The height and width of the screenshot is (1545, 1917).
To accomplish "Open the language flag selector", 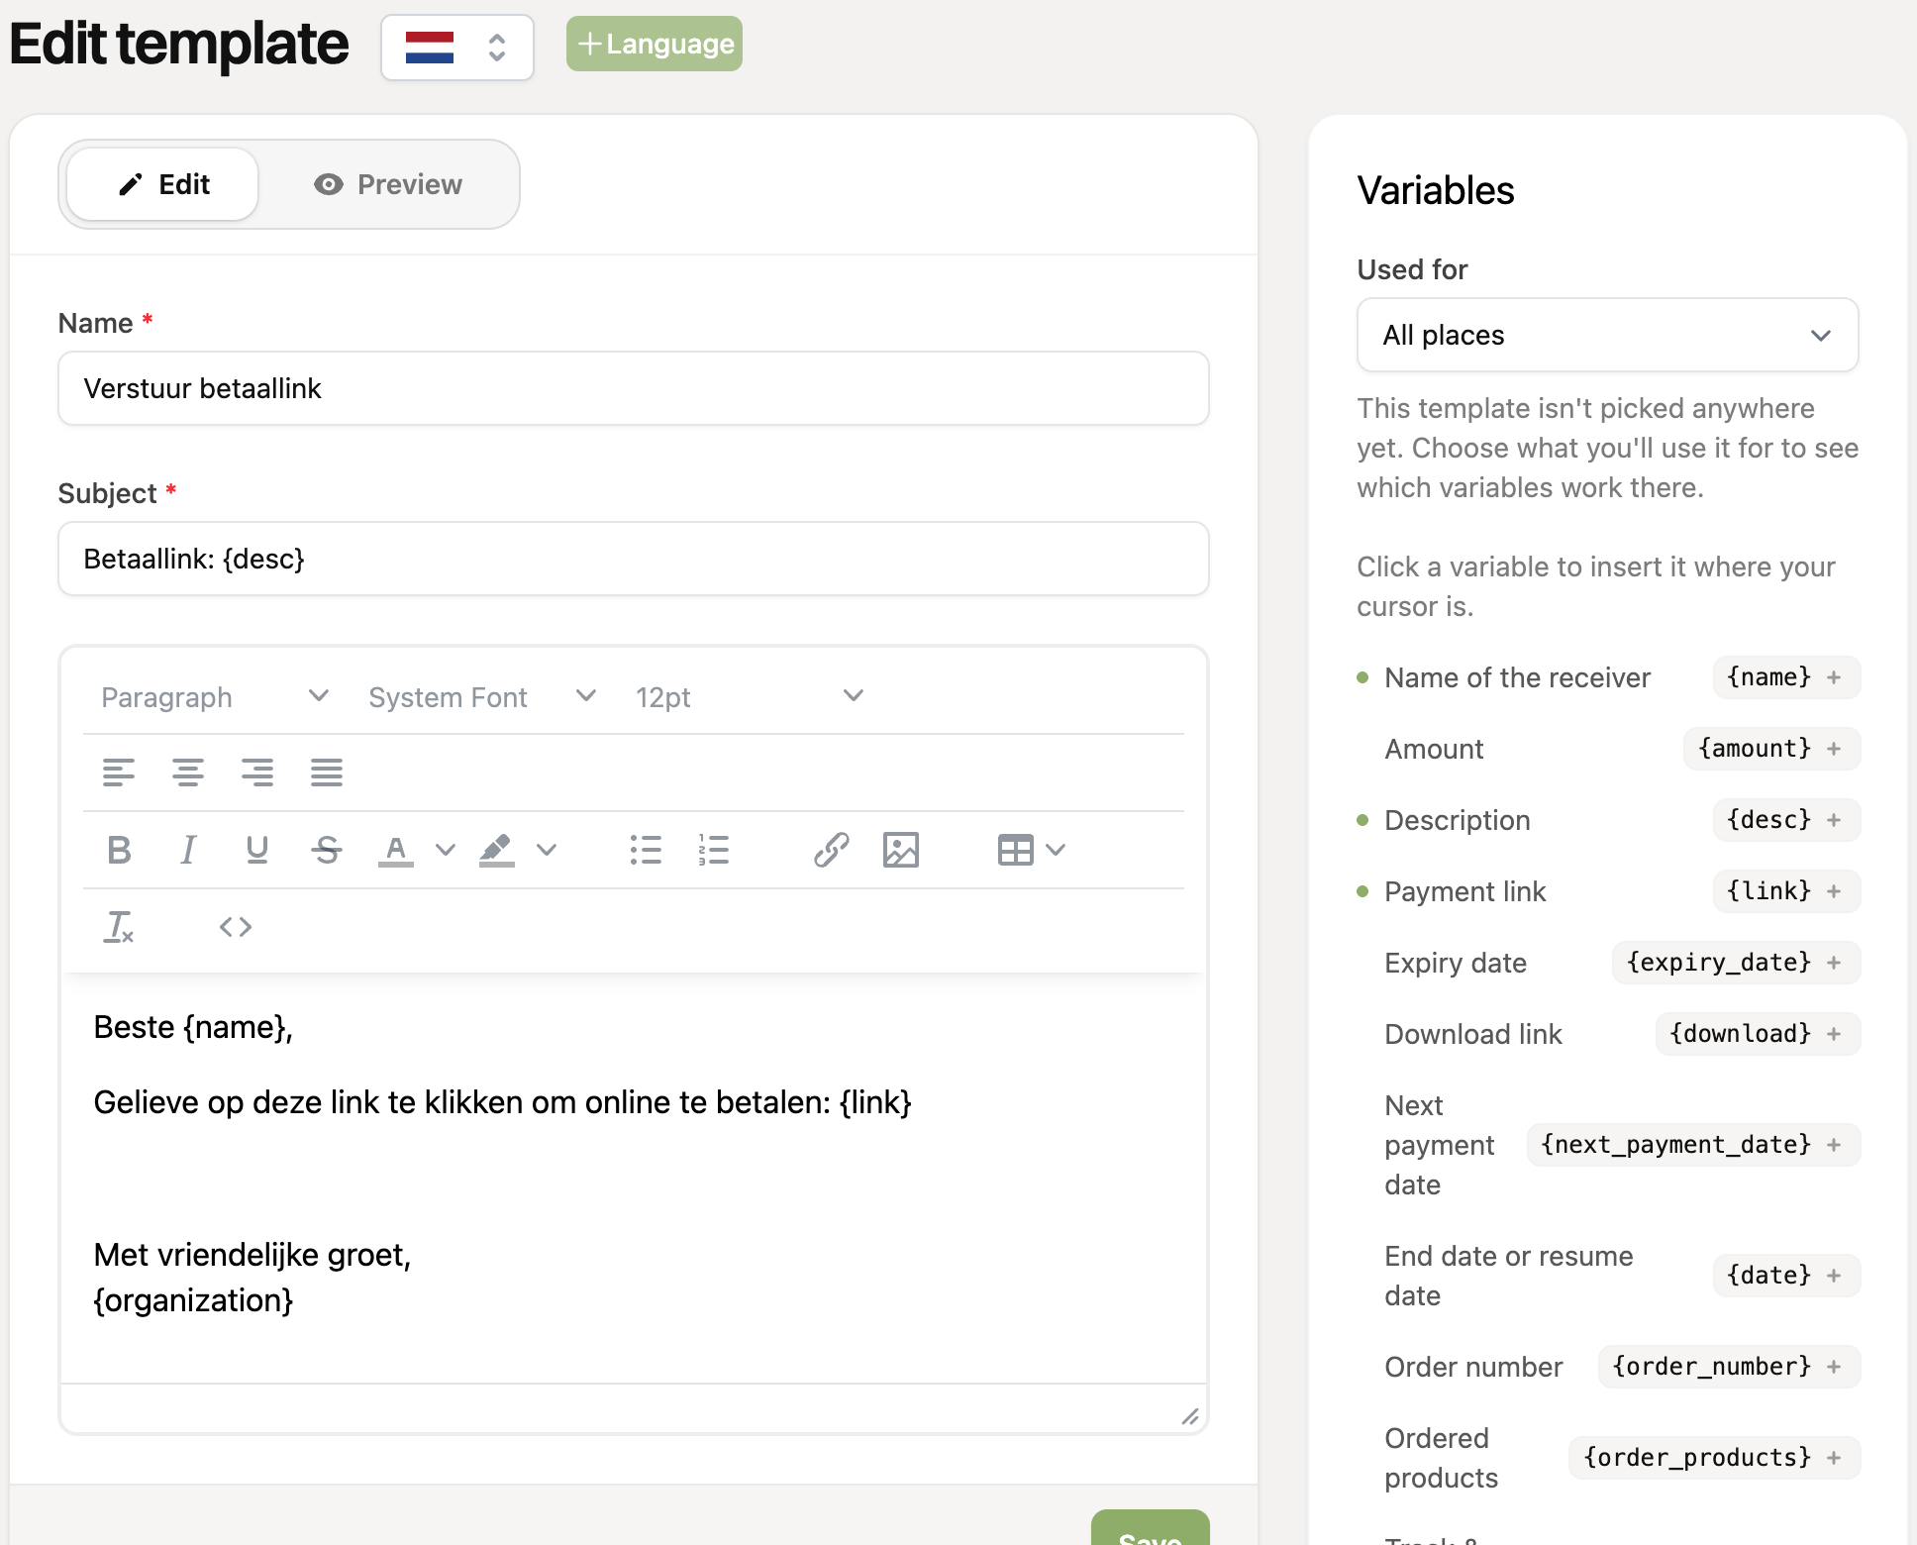I will (x=457, y=47).
